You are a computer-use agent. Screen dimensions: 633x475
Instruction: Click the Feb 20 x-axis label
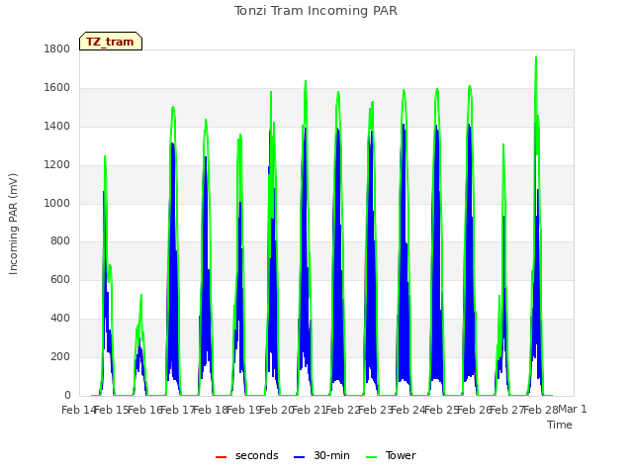tap(276, 410)
